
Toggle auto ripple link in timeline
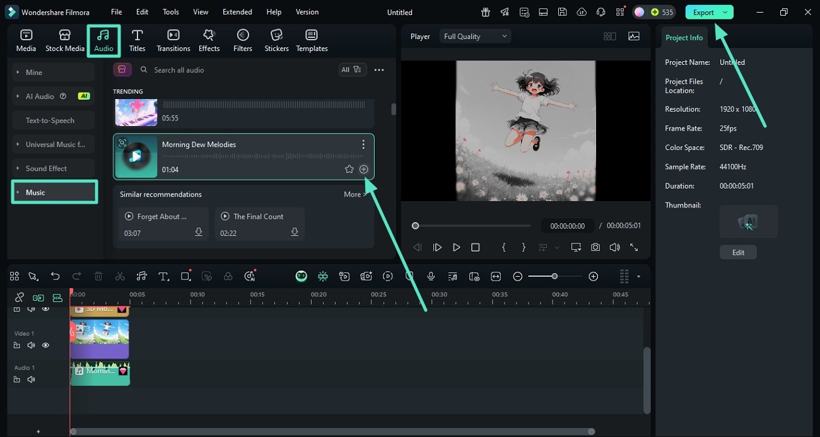click(x=38, y=298)
